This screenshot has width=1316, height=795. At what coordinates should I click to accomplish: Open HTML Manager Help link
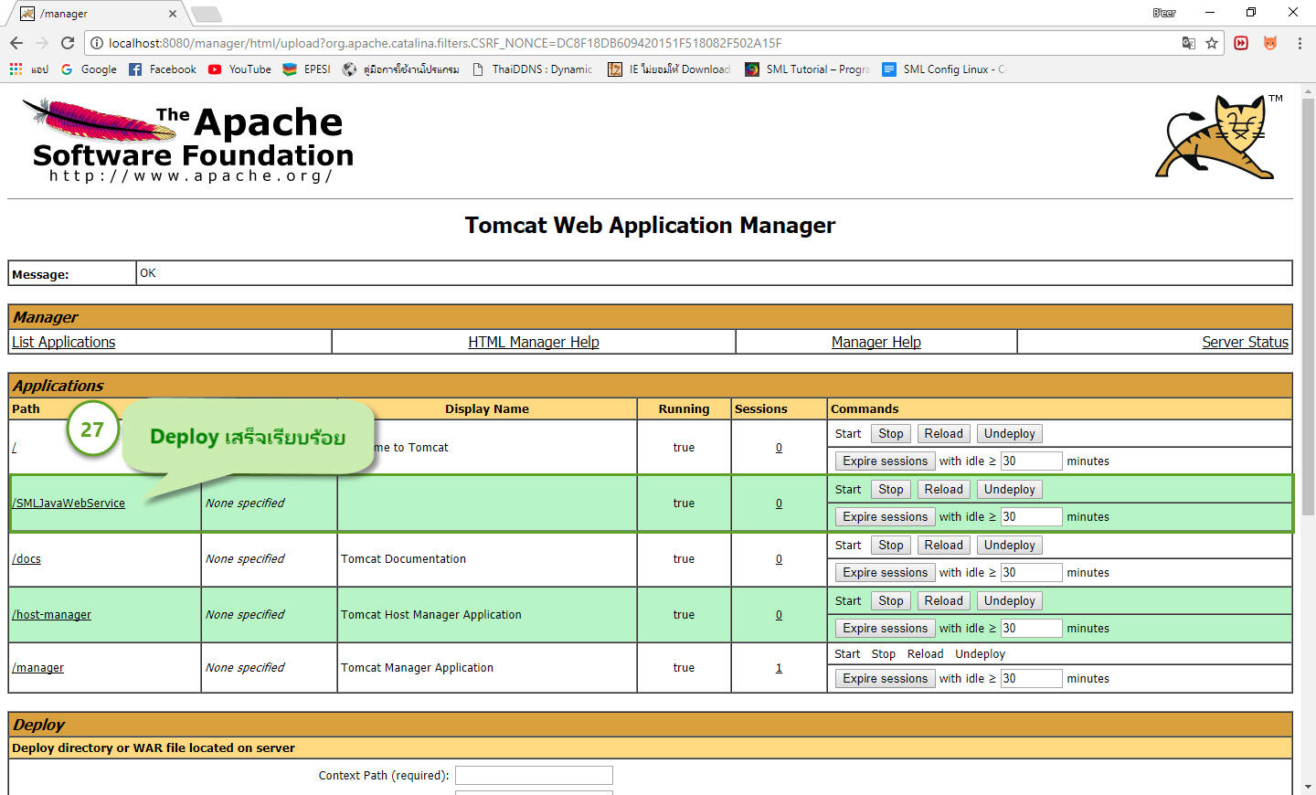click(534, 342)
